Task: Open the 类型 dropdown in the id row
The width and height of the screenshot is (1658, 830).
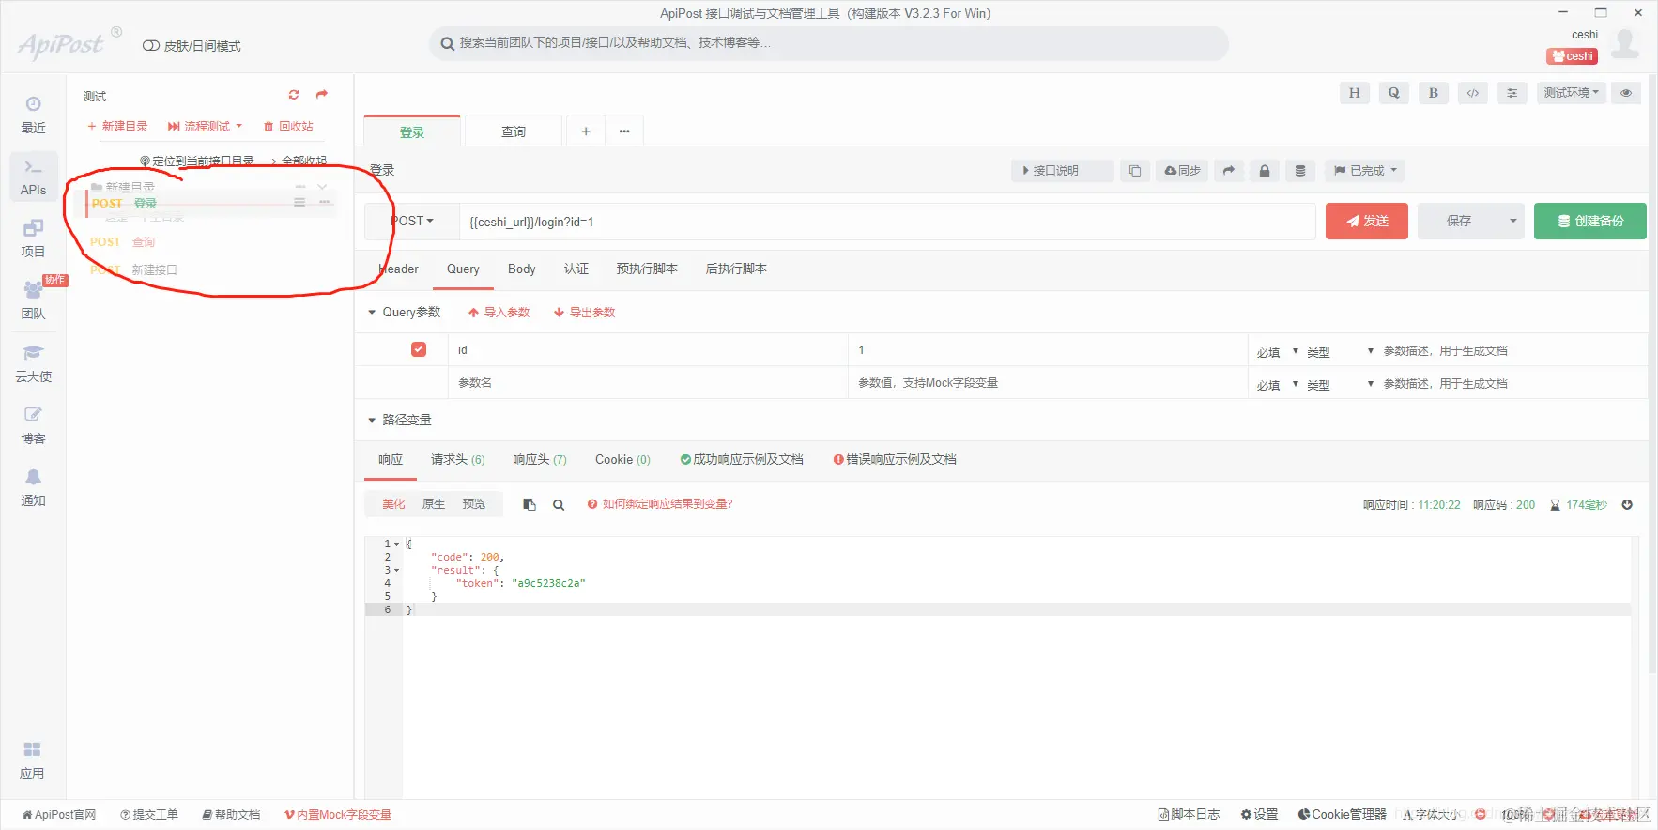Action: (1341, 352)
